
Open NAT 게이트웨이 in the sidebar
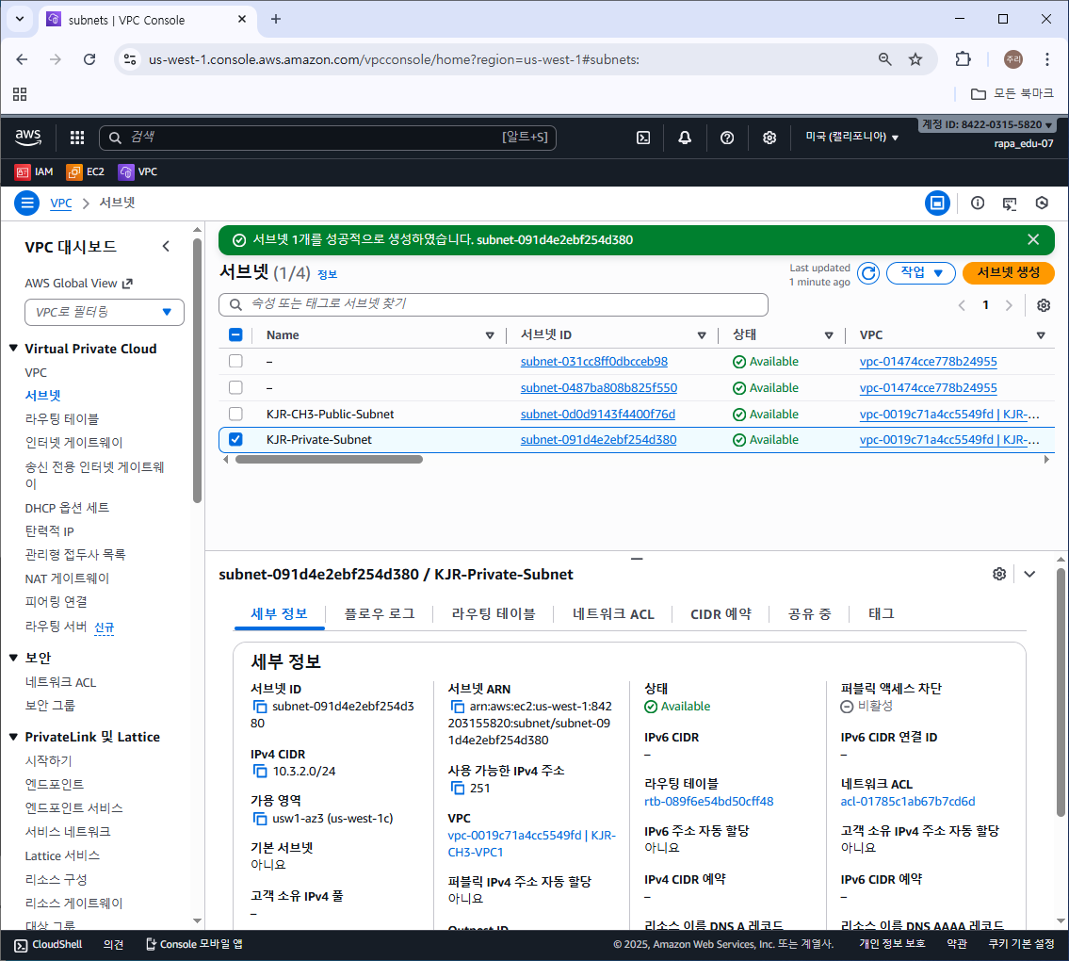[x=67, y=578]
